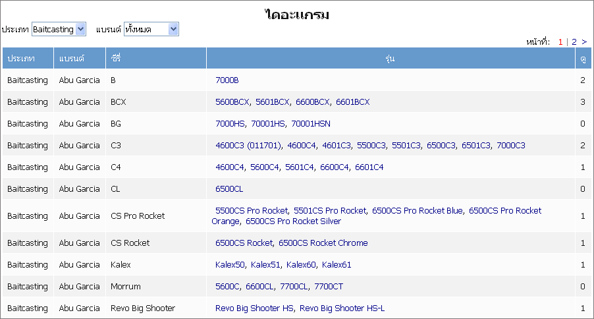Open model 5600C link

pyautogui.click(x=227, y=287)
